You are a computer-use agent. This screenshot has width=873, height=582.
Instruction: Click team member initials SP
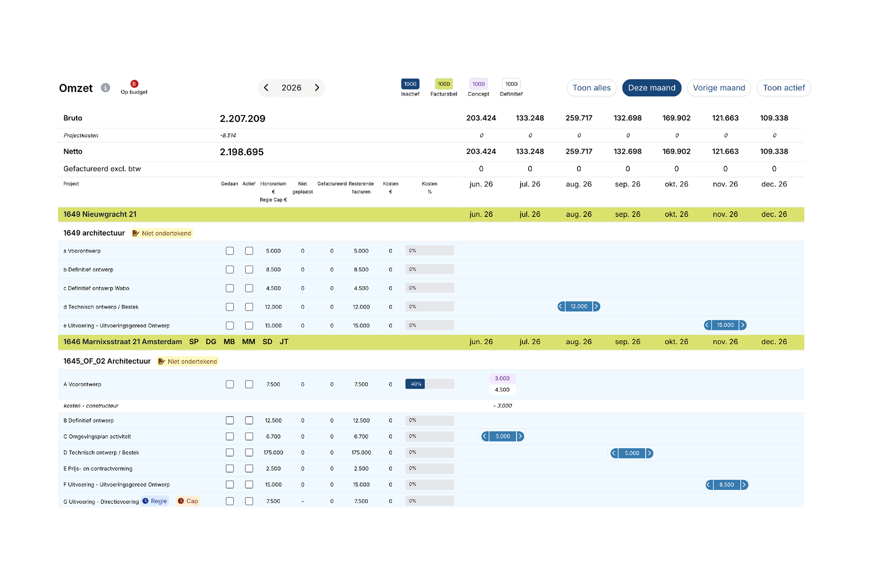click(194, 342)
